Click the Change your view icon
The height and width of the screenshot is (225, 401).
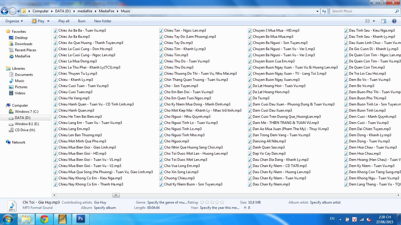click(x=368, y=21)
